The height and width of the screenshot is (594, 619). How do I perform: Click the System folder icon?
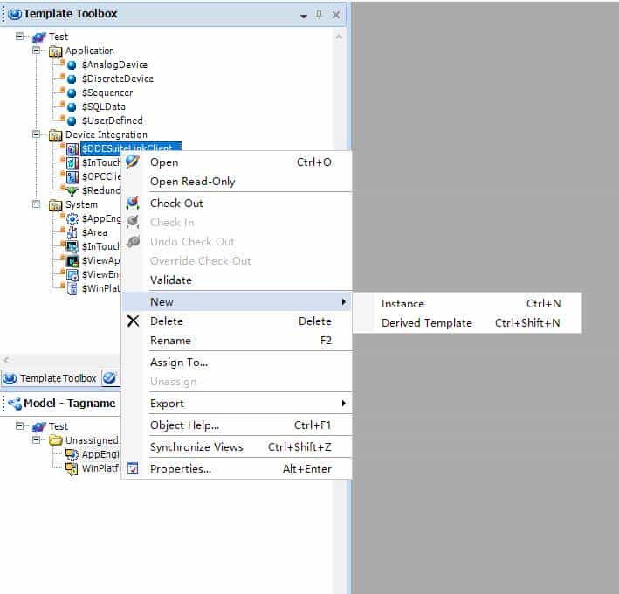(x=55, y=205)
